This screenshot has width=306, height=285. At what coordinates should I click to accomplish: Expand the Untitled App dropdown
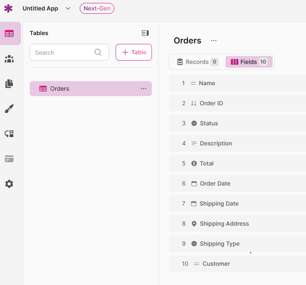point(68,8)
